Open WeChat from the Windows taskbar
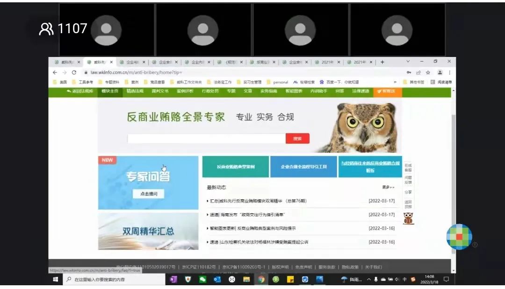Viewport: 505px width, 289px height. pos(202,279)
